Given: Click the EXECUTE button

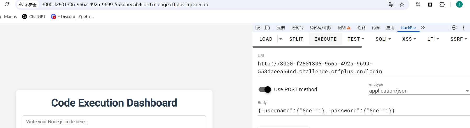Looking at the screenshot, I should tap(326, 39).
